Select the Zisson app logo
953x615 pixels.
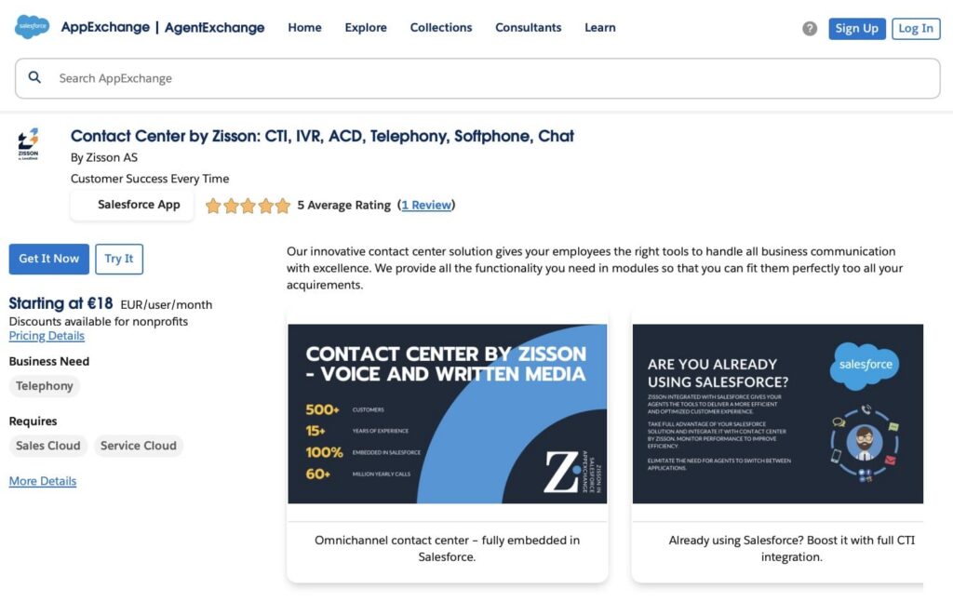[x=28, y=142]
